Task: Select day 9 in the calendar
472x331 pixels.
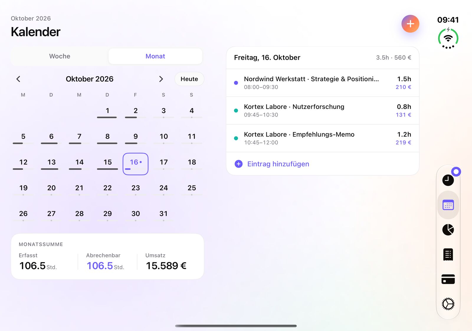Action: (135, 138)
